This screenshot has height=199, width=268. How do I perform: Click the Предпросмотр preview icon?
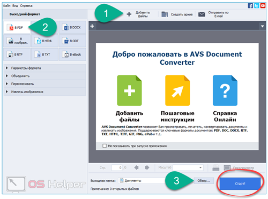227,167
